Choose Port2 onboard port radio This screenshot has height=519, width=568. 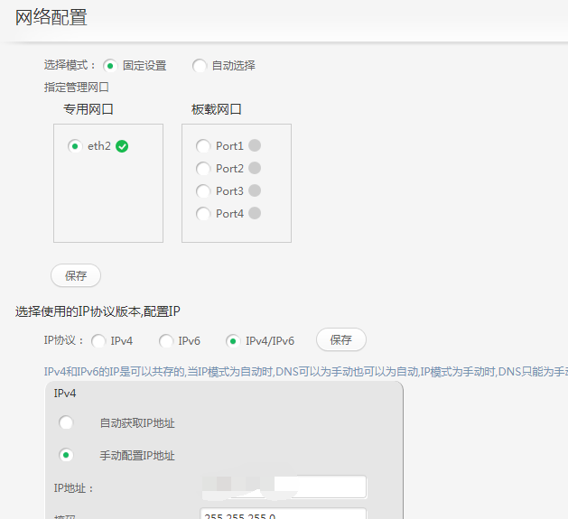(203, 169)
